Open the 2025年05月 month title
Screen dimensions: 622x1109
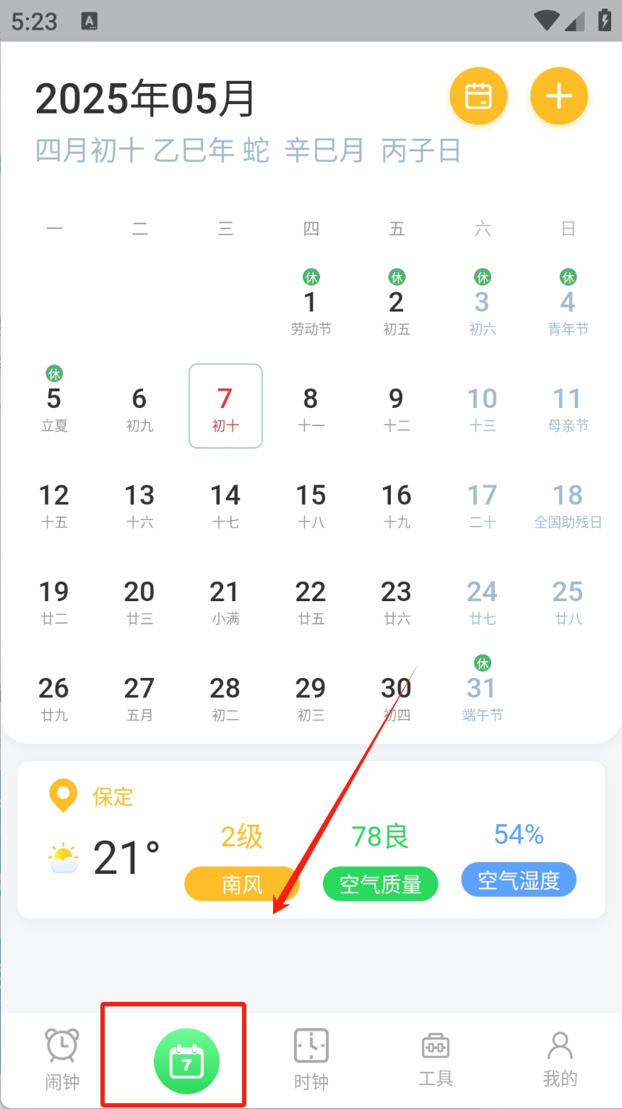[x=145, y=98]
